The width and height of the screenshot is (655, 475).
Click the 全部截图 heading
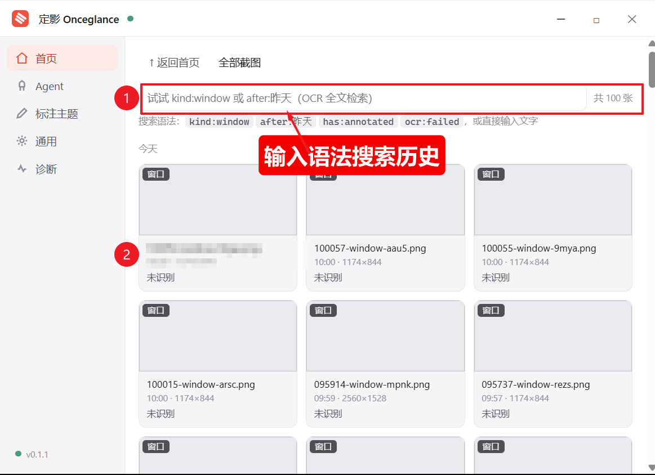239,62
